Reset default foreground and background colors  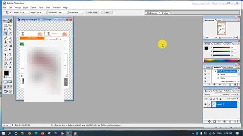[x=5, y=77]
